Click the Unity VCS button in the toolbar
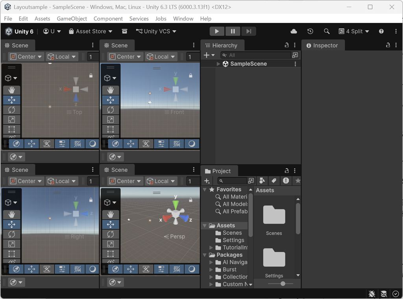403x299 pixels. (156, 31)
